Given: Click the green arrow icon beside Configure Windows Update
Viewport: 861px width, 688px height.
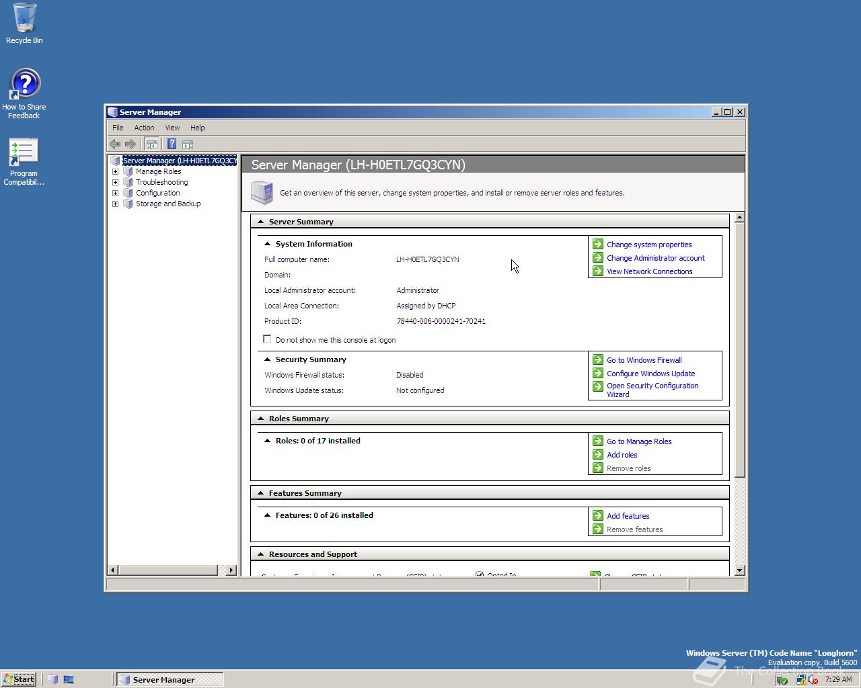Looking at the screenshot, I should [x=598, y=373].
